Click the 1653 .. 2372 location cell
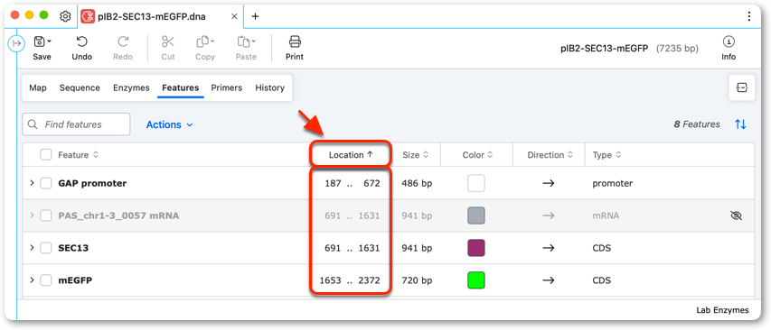Screen dimensions: 771x330 point(350,280)
